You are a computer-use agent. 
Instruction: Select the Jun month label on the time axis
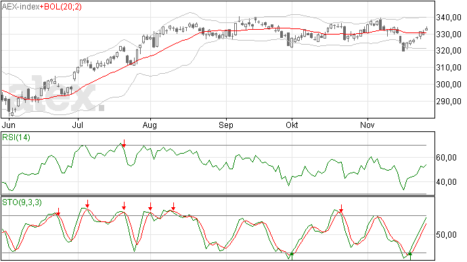[x=8, y=125]
